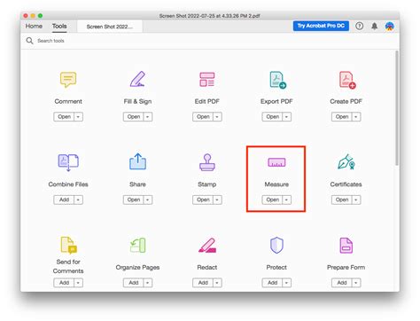Expand the Certificates Open dropdown arrow

point(356,200)
